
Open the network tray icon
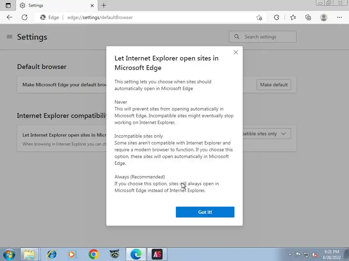click(x=306, y=255)
